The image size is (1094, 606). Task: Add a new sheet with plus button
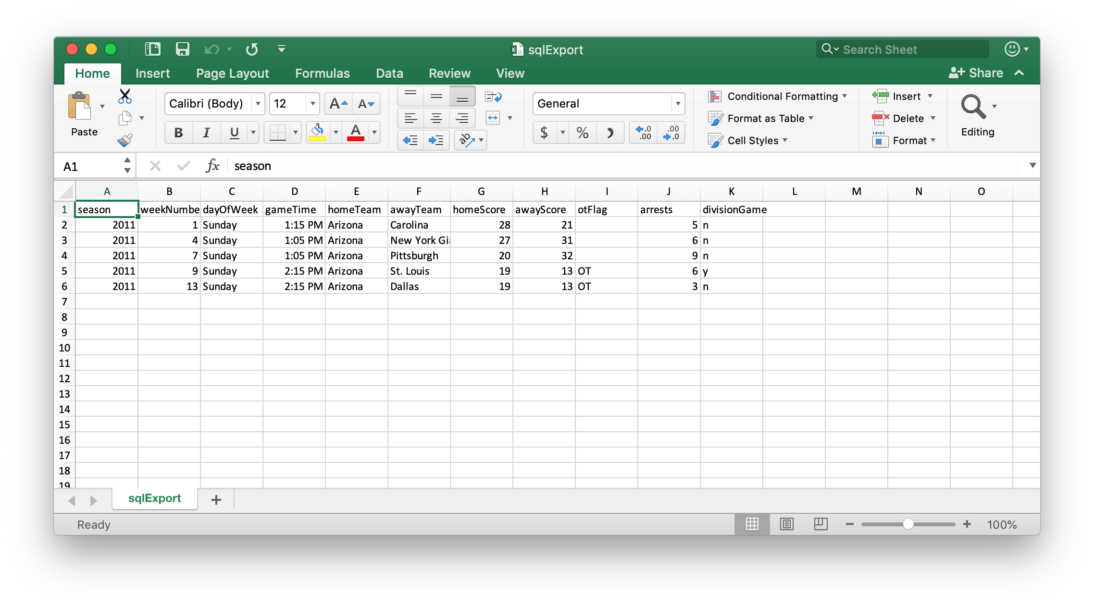pyautogui.click(x=216, y=500)
